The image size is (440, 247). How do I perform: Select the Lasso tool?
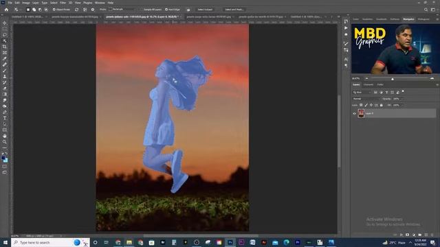(5, 35)
